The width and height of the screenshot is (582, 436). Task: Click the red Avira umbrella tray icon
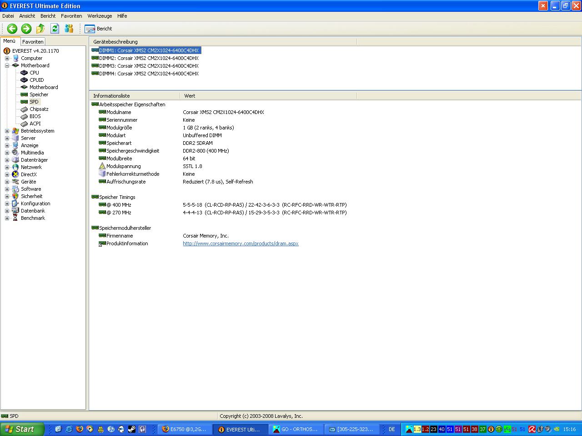click(x=532, y=429)
